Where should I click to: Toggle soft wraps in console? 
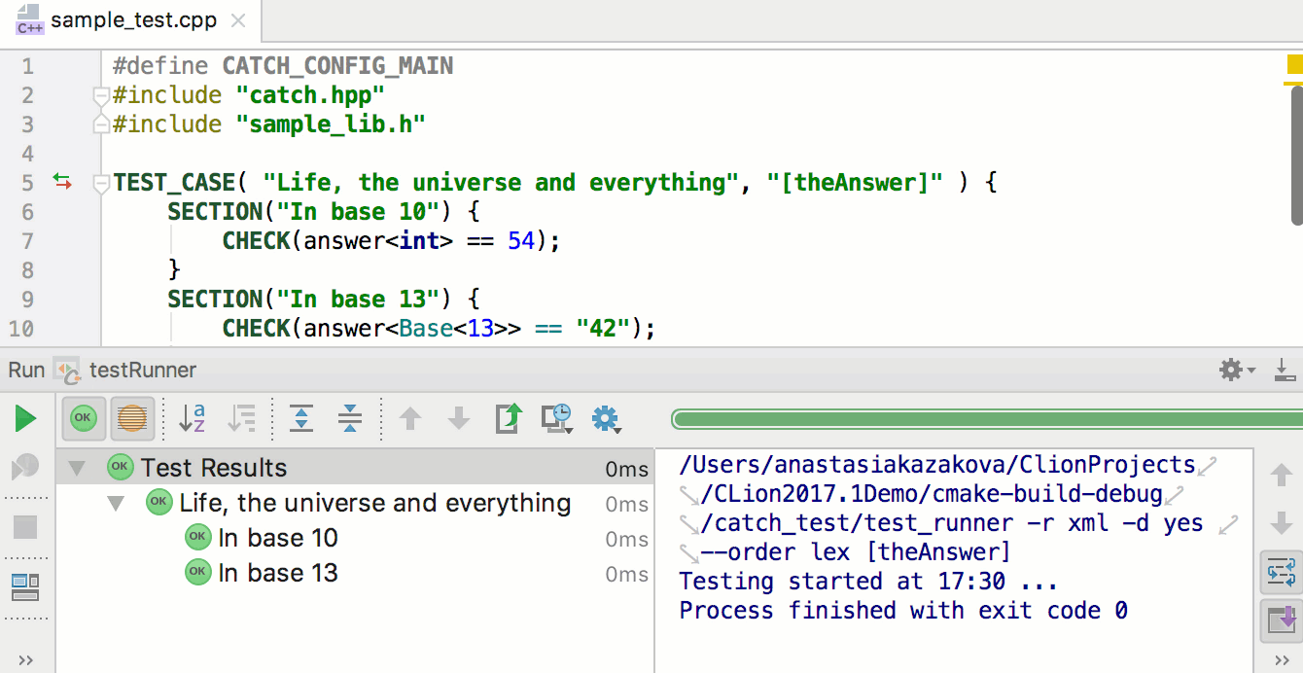[x=1281, y=573]
